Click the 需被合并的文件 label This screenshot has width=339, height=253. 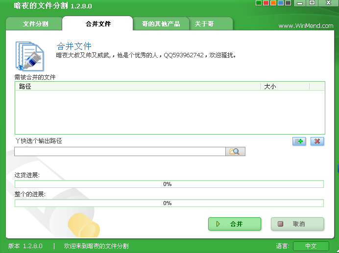(35, 77)
